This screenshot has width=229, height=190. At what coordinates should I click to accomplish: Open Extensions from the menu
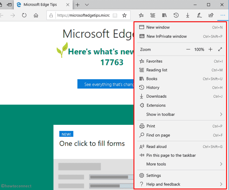pos(181,105)
